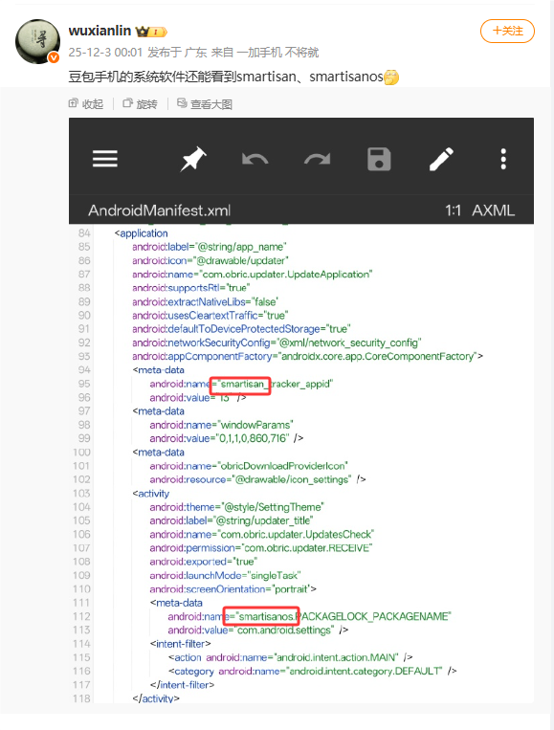Open the hamburger menu in the editor
The width and height of the screenshot is (554, 730).
pos(104,159)
